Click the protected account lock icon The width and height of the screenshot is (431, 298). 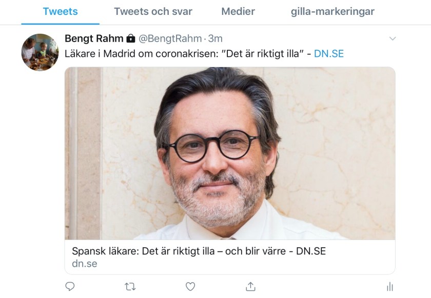tap(130, 38)
